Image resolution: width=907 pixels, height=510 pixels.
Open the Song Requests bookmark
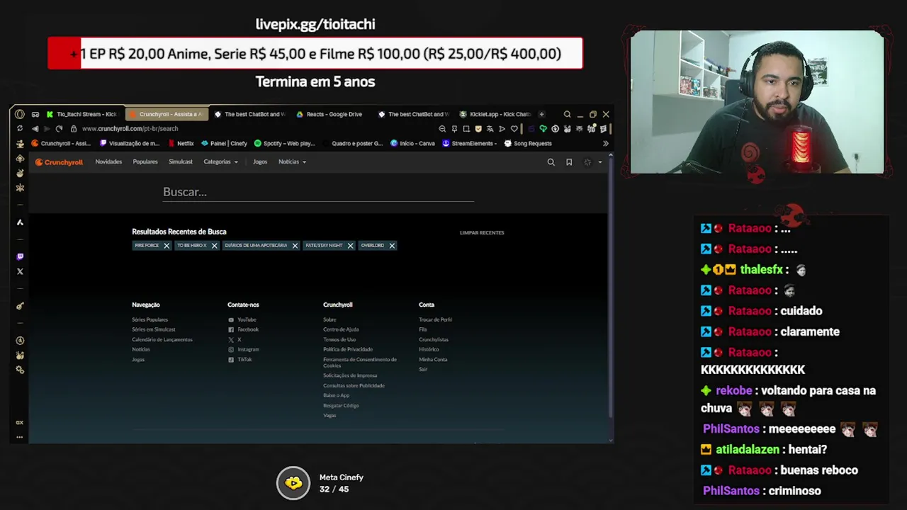coord(527,144)
